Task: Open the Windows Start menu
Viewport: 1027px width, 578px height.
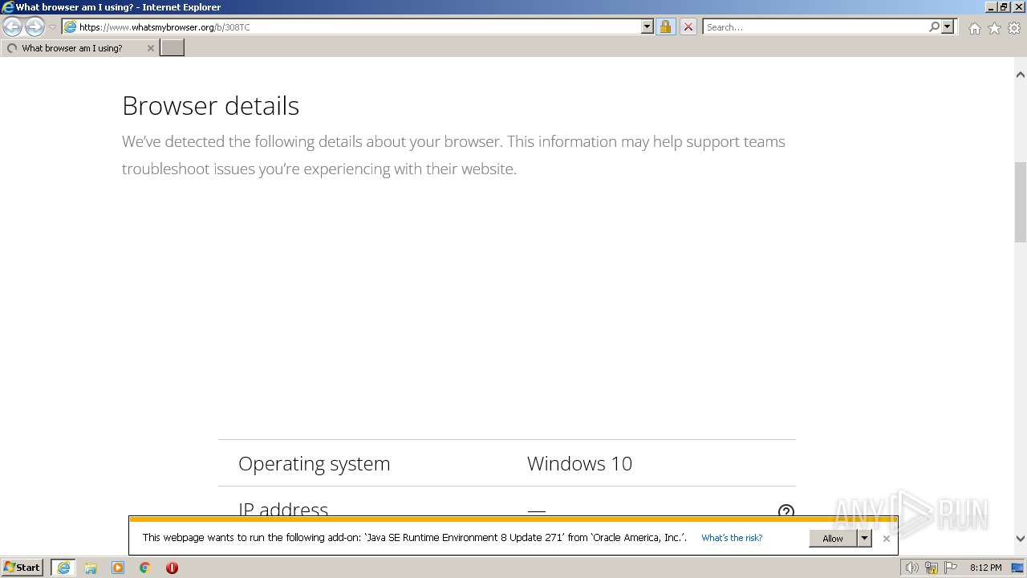Action: pyautogui.click(x=22, y=568)
